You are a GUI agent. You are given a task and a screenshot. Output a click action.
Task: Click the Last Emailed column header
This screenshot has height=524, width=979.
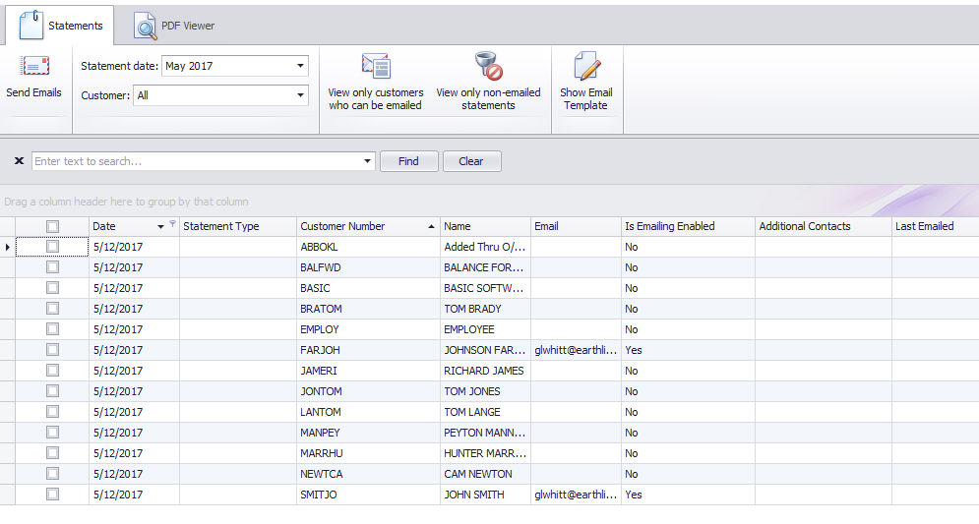click(x=935, y=226)
